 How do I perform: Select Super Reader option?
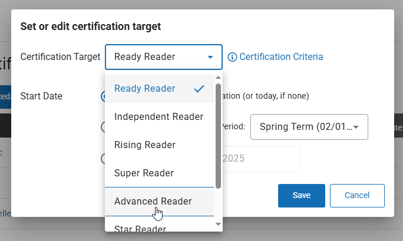pos(159,173)
